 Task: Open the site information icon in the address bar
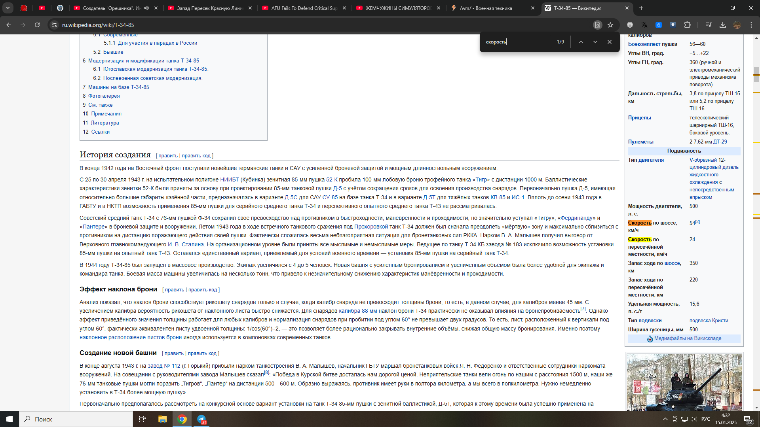pyautogui.click(x=54, y=25)
